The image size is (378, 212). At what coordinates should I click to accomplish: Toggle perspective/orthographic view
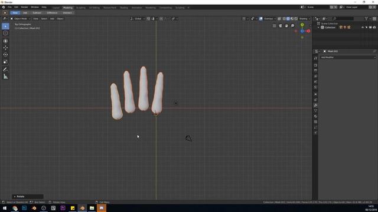pos(274,26)
